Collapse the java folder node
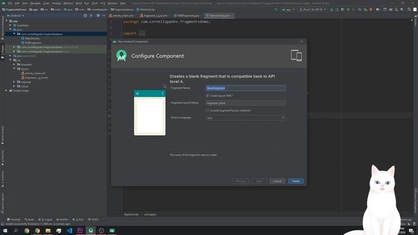418x235 pixels. tap(10, 29)
